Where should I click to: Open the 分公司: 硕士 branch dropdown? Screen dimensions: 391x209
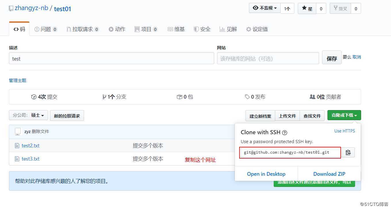point(28,115)
